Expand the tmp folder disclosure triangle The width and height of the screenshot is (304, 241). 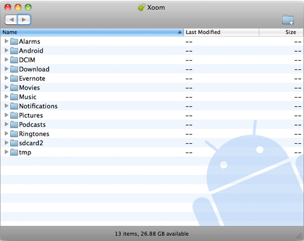[x=7, y=152]
